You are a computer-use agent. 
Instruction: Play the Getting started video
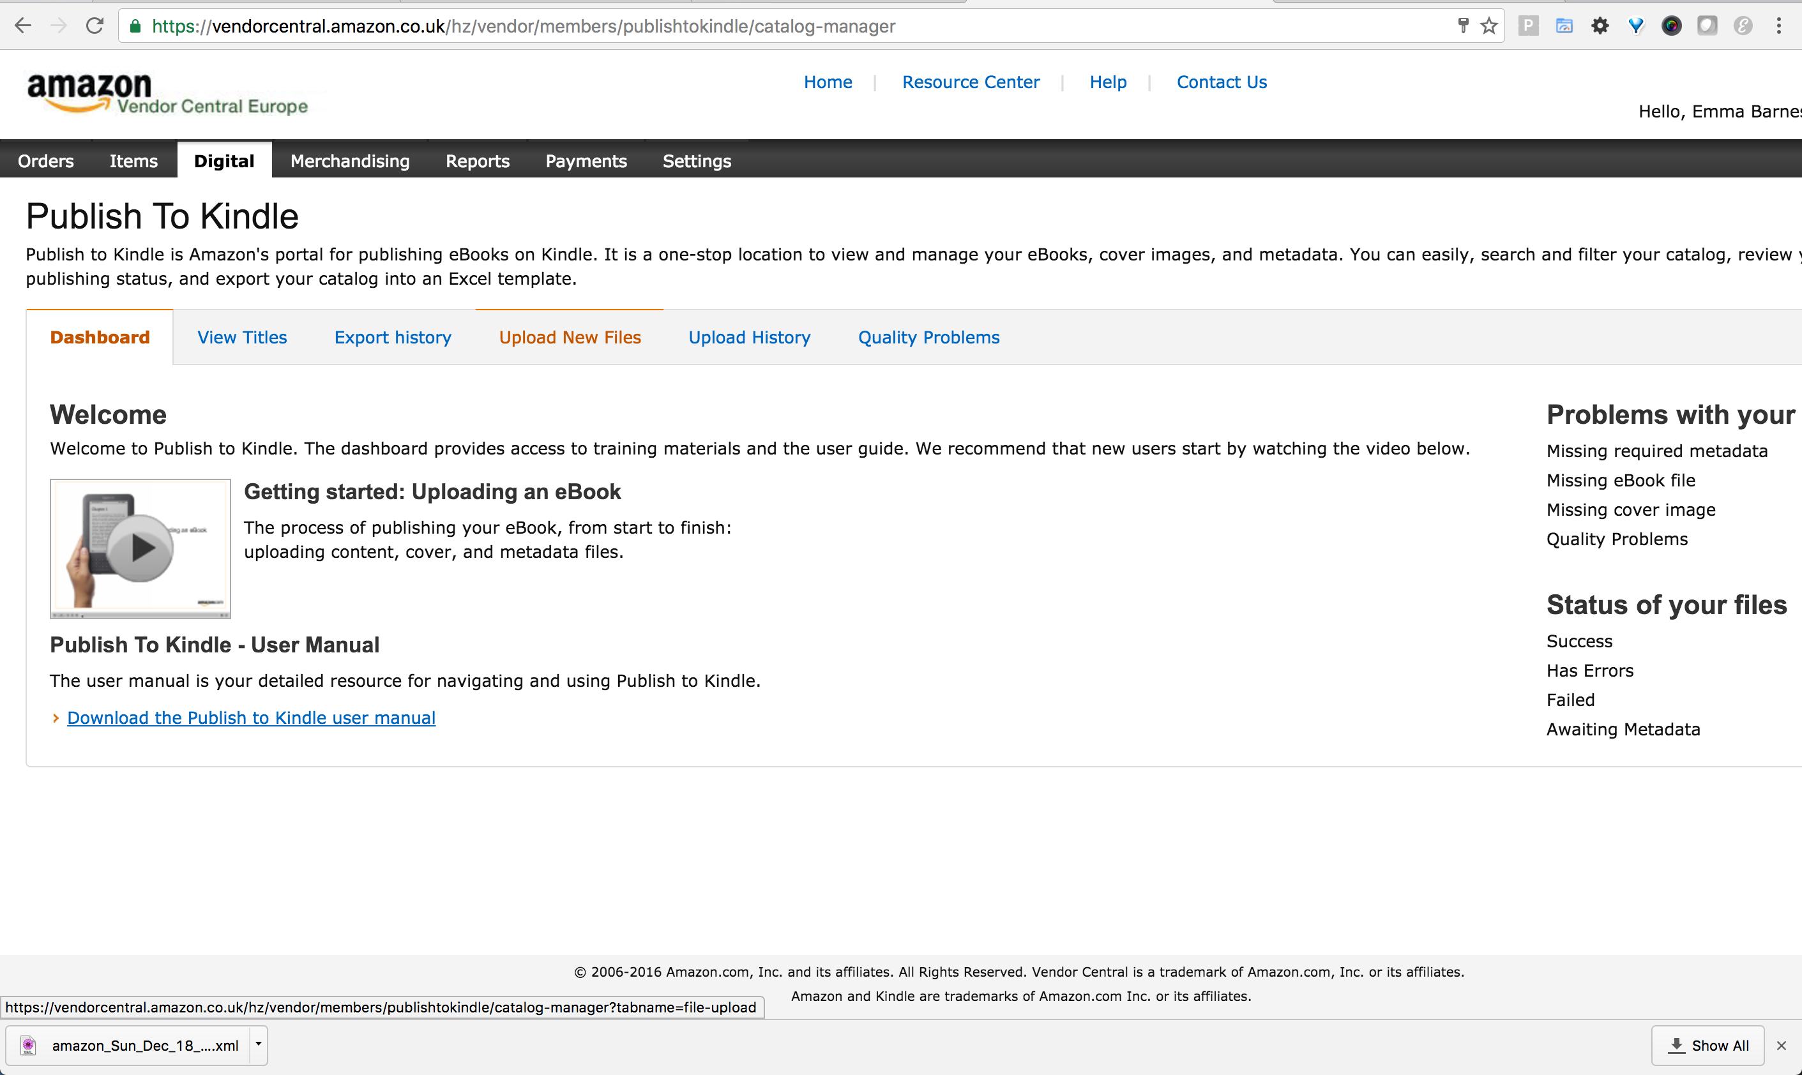[x=140, y=548]
